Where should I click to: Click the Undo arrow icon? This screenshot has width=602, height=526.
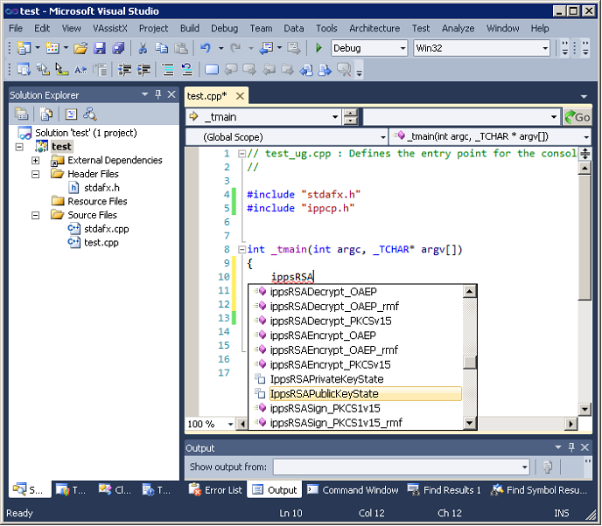point(206,48)
